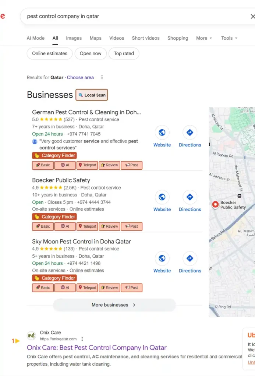Click the Choose area link
This screenshot has height=376, width=255.
(80, 77)
